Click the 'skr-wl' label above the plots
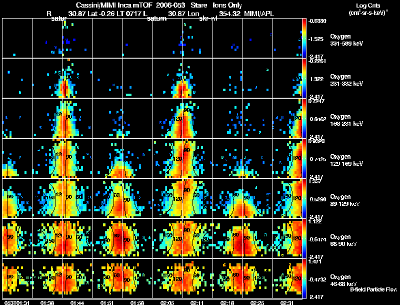 tap(207, 19)
